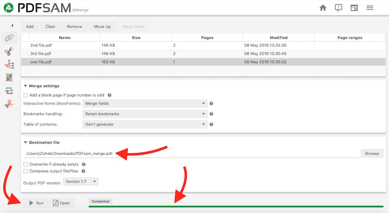This screenshot has height=213, width=389.
Task: Open the Rotate tool in sidebar
Action: click(x=9, y=91)
